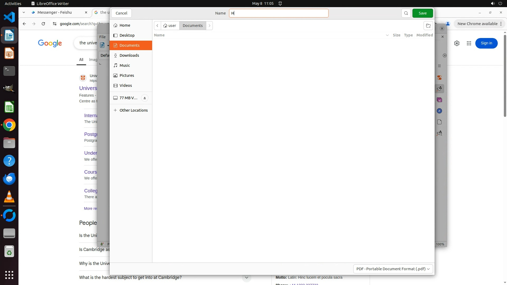The height and width of the screenshot is (285, 507).
Task: Select Downloads in the places sidebar
Action: [x=129, y=55]
